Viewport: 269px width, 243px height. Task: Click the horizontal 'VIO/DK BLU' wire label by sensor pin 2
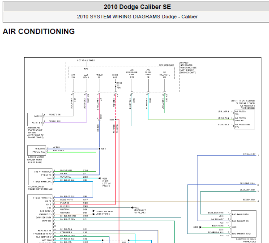[55, 121]
